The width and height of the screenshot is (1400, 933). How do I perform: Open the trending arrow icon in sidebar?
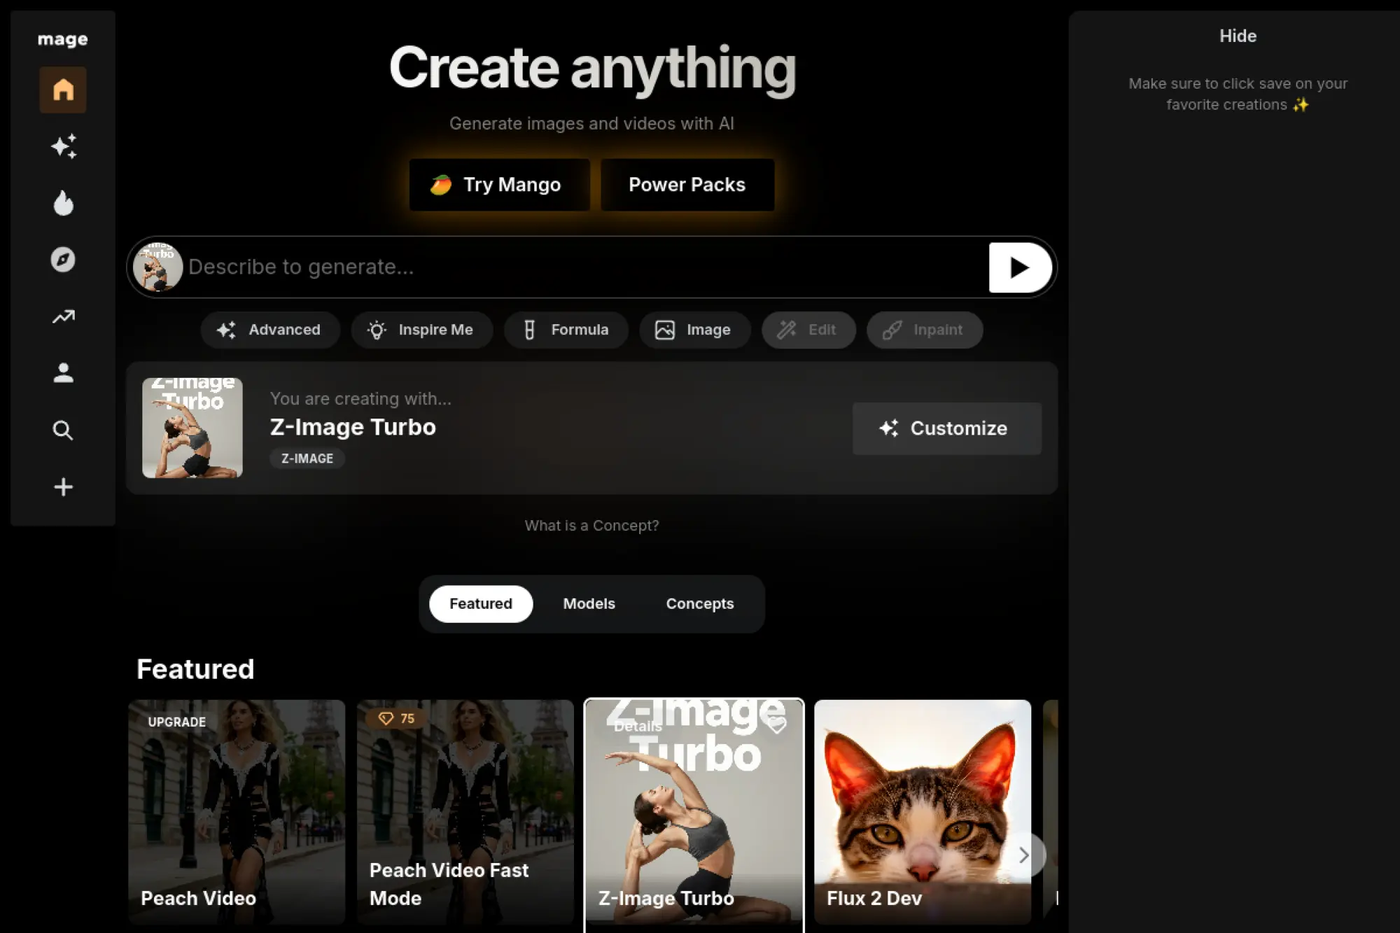coord(63,316)
